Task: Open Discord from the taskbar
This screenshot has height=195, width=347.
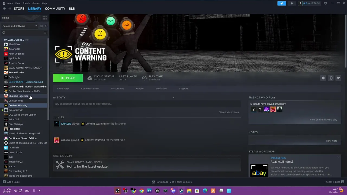Action: [173, 191]
